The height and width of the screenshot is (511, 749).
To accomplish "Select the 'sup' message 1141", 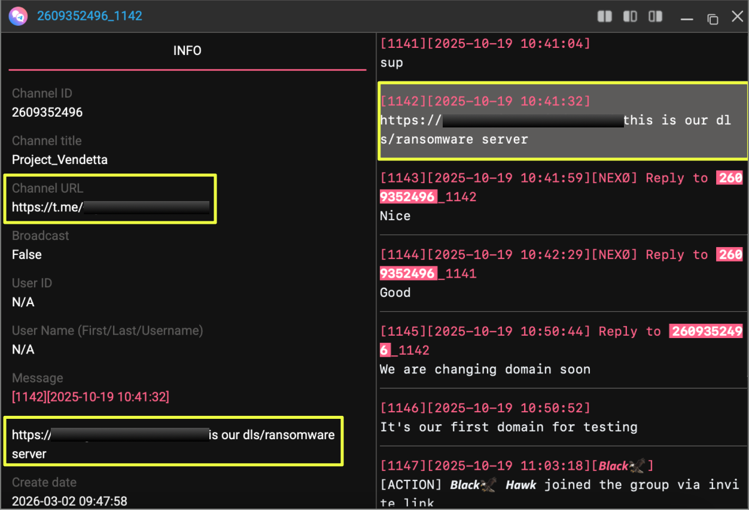I will coord(392,63).
